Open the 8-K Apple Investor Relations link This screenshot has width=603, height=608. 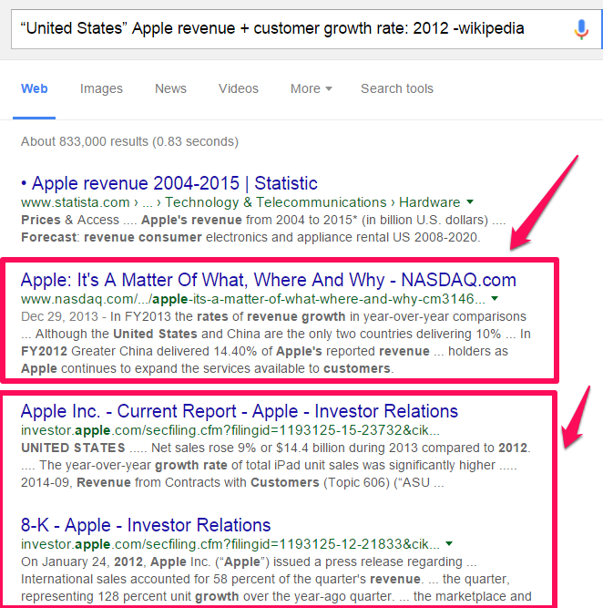tap(146, 525)
